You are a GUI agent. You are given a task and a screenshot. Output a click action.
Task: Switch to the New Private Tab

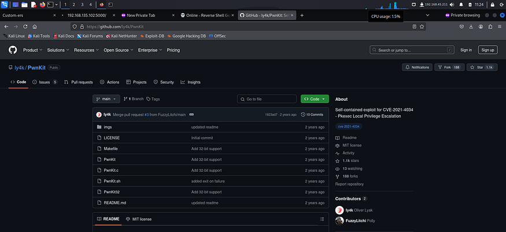tap(148, 15)
